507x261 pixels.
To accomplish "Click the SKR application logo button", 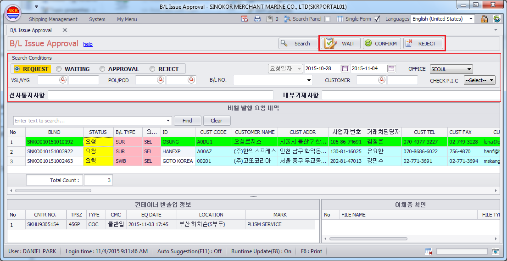I will [13, 12].
